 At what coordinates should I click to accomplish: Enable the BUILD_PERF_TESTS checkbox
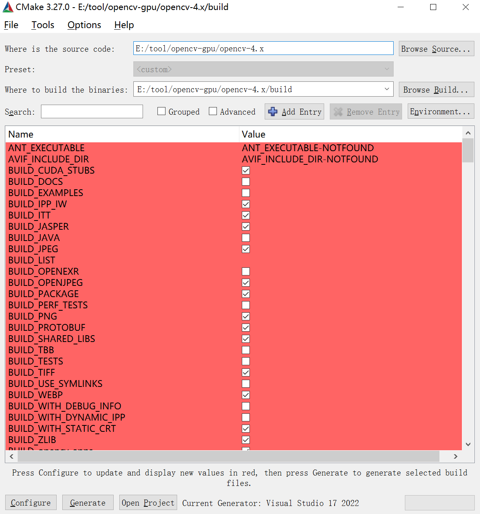tap(246, 305)
